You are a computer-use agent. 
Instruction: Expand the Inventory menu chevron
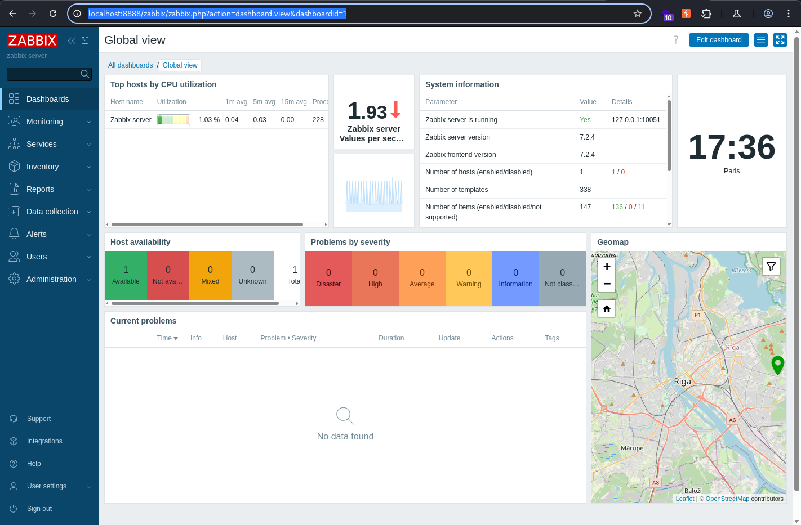[89, 167]
